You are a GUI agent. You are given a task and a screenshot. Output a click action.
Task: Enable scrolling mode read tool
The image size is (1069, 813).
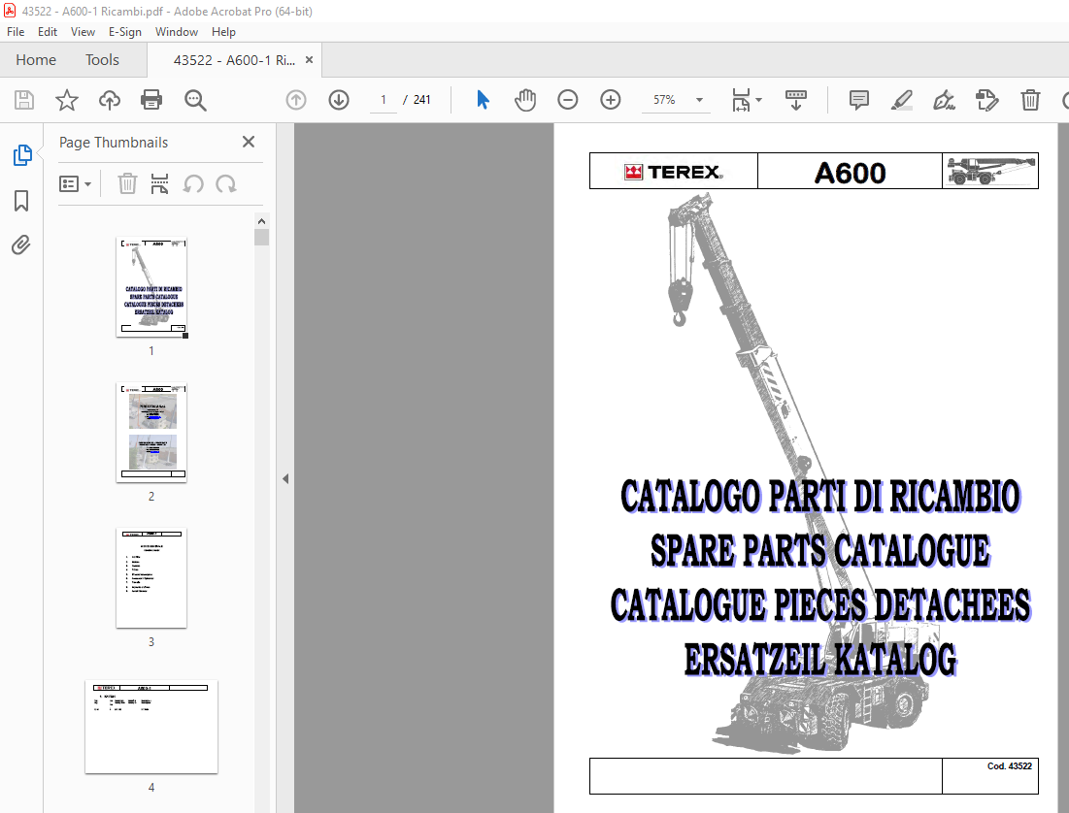[795, 100]
